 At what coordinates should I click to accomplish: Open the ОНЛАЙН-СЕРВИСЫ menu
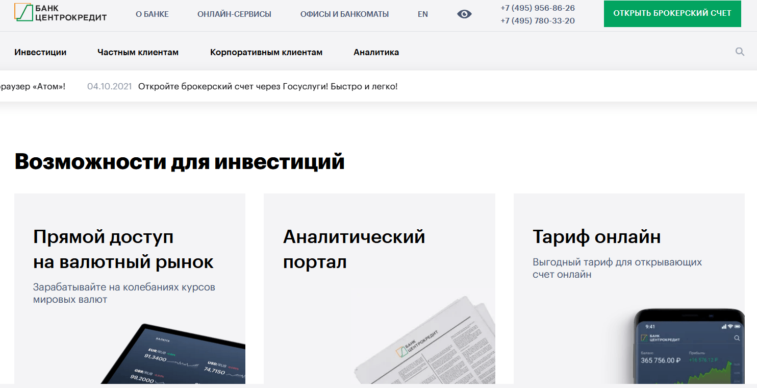click(x=234, y=14)
